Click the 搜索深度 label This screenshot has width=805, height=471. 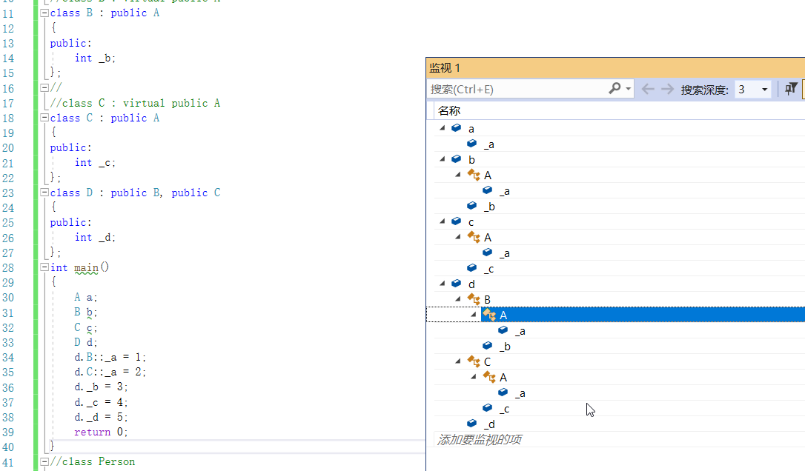click(x=704, y=90)
